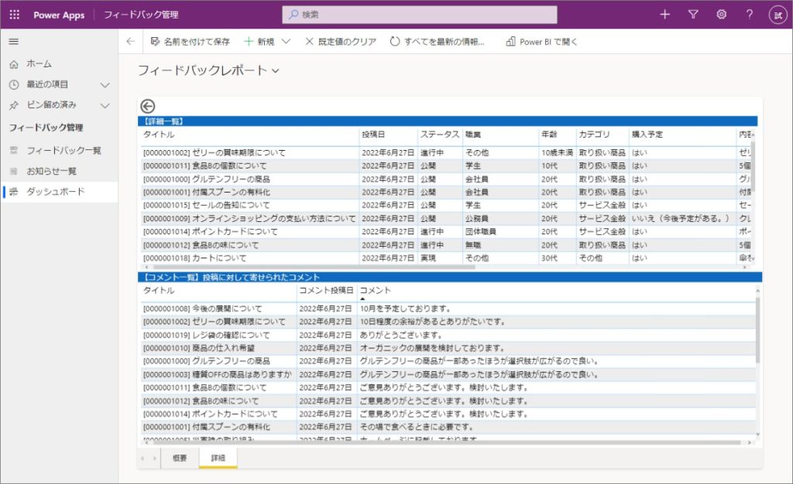Collapse the hamburger navigation menu

coord(13,42)
